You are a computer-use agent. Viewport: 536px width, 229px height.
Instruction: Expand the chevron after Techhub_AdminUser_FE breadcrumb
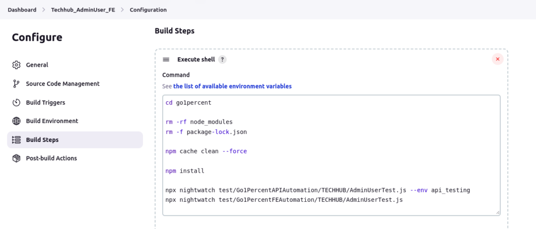(122, 10)
